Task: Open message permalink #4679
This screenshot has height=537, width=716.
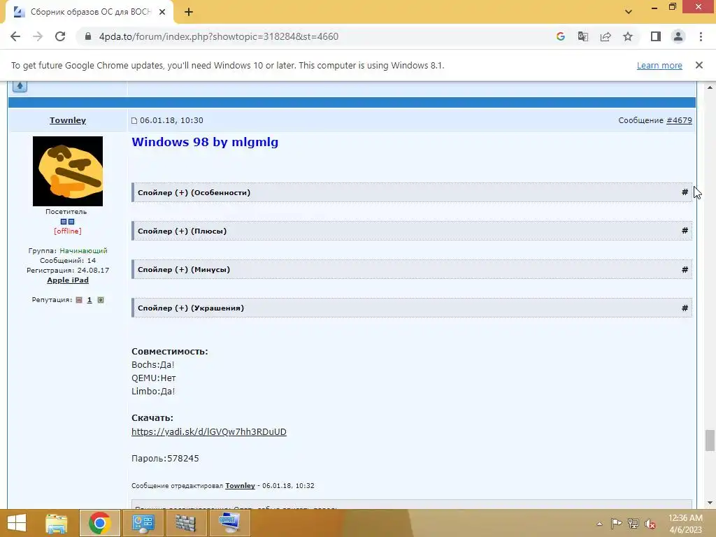Action: pyautogui.click(x=679, y=120)
